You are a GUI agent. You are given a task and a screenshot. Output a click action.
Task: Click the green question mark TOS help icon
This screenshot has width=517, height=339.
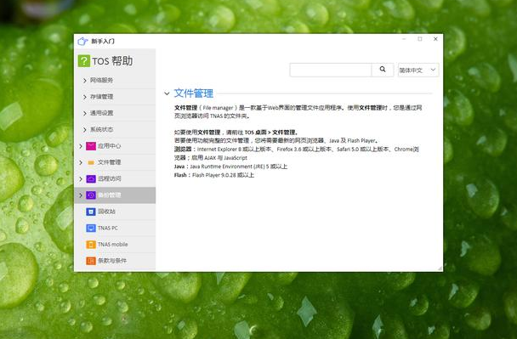pyautogui.click(x=83, y=61)
